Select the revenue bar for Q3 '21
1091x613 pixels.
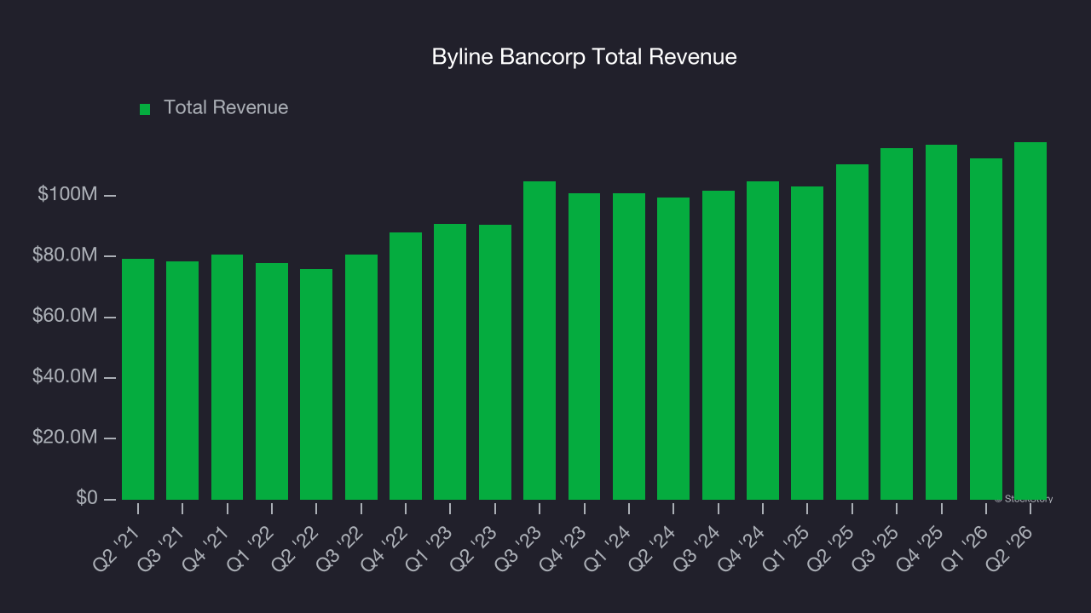pyautogui.click(x=182, y=380)
